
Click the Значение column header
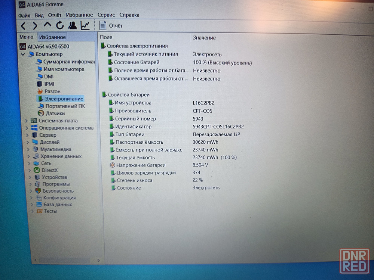204,38
